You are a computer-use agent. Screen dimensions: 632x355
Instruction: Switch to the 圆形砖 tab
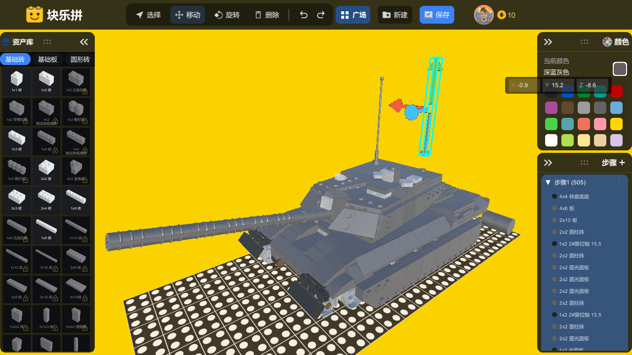click(79, 60)
